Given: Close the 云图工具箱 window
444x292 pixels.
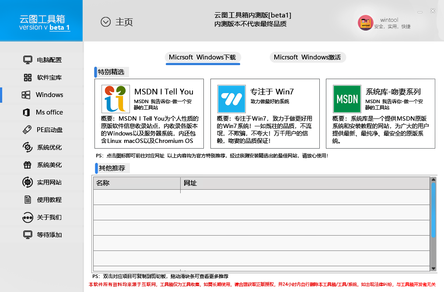Looking at the screenshot, I should click(x=433, y=11).
